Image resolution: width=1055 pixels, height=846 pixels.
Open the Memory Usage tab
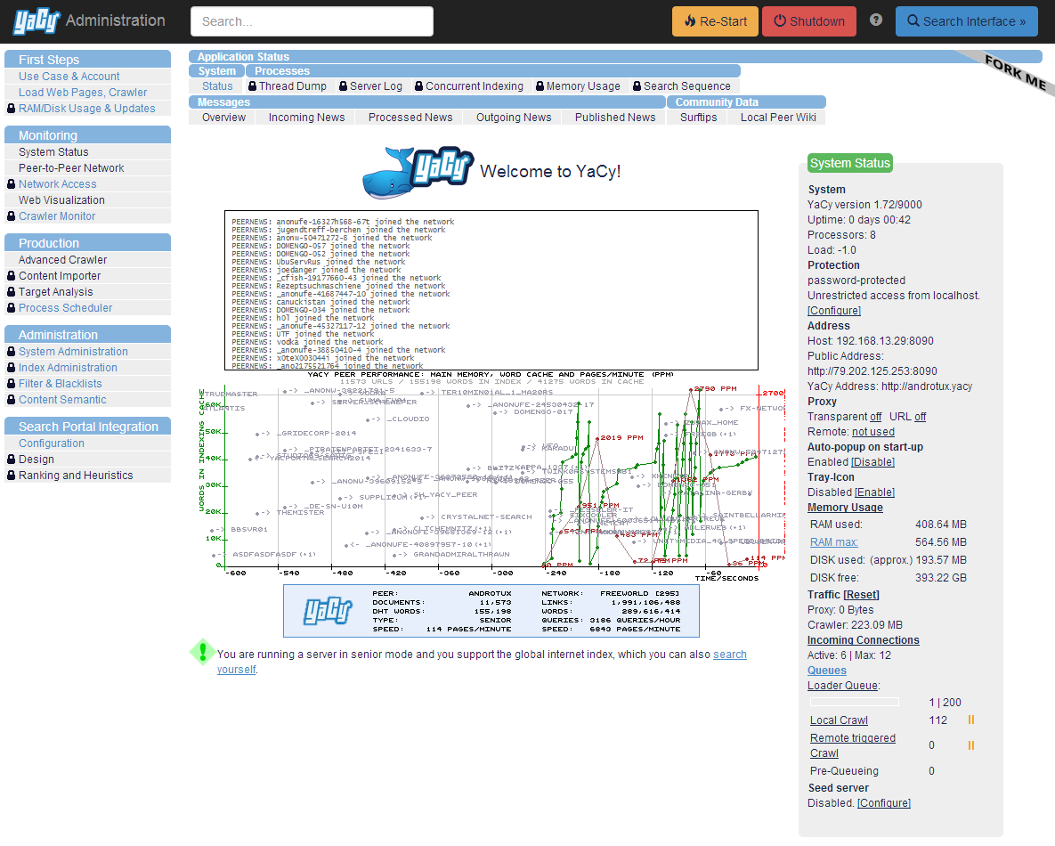click(x=582, y=86)
